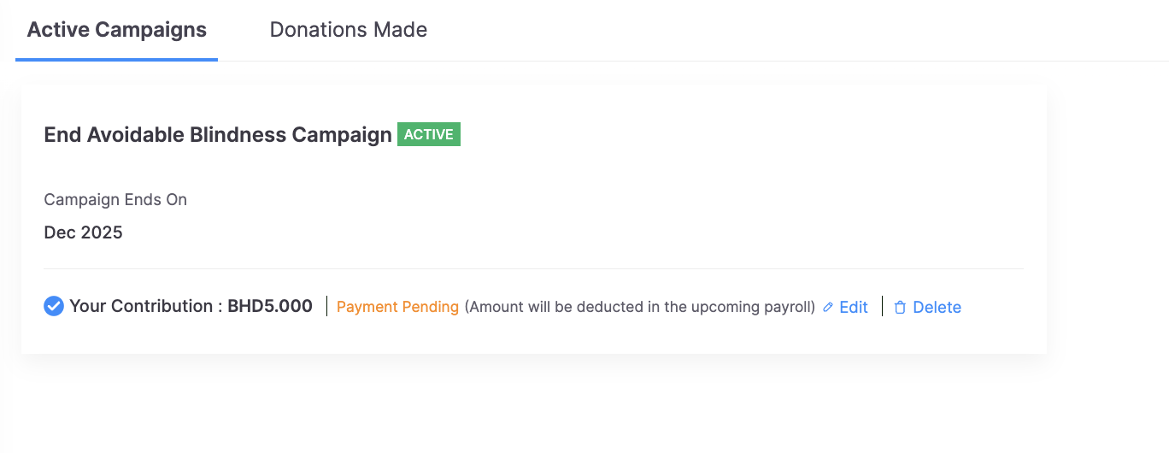The image size is (1169, 453).
Task: Click the pencil icon beside Edit
Action: coord(827,308)
